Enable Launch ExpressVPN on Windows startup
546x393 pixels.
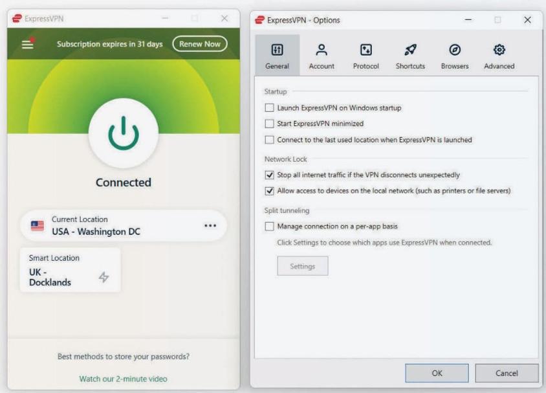[x=270, y=108]
